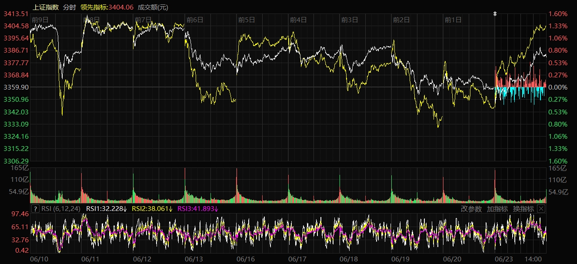Close the RSI indicator panel
The width and height of the screenshot is (577, 264).
click(x=541, y=209)
